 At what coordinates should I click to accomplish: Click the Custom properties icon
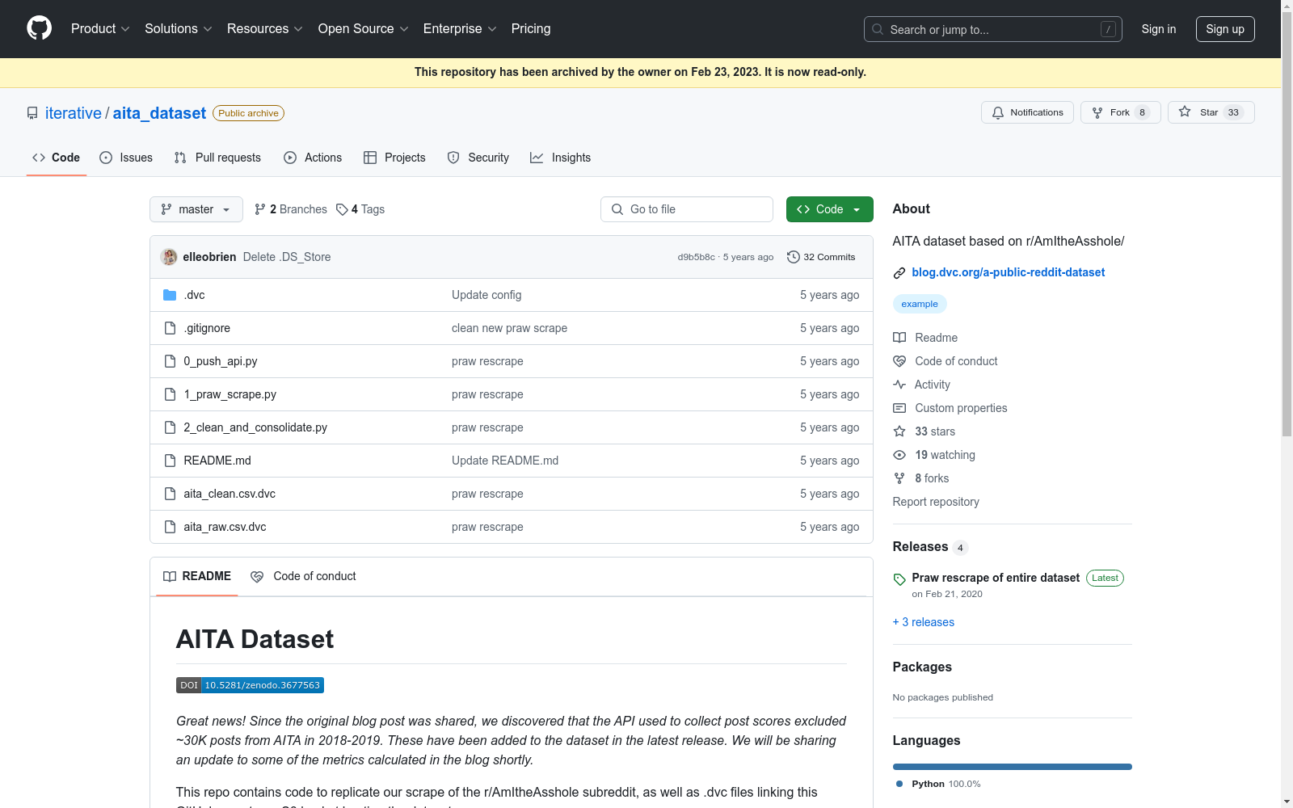pos(899,408)
